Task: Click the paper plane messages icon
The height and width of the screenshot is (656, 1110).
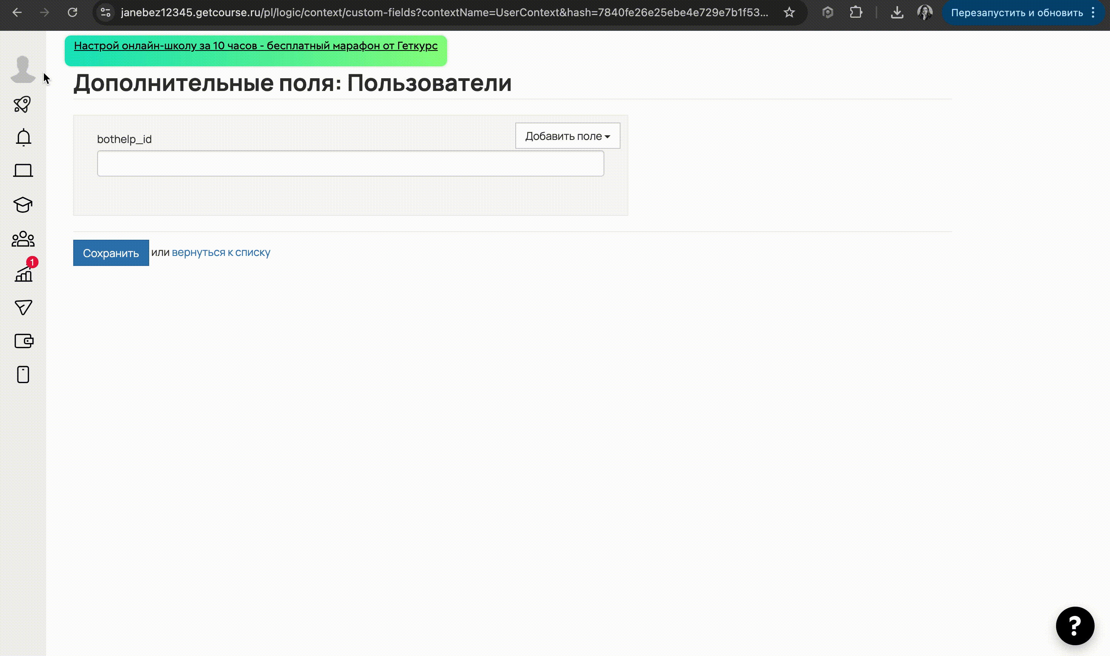Action: click(x=23, y=307)
